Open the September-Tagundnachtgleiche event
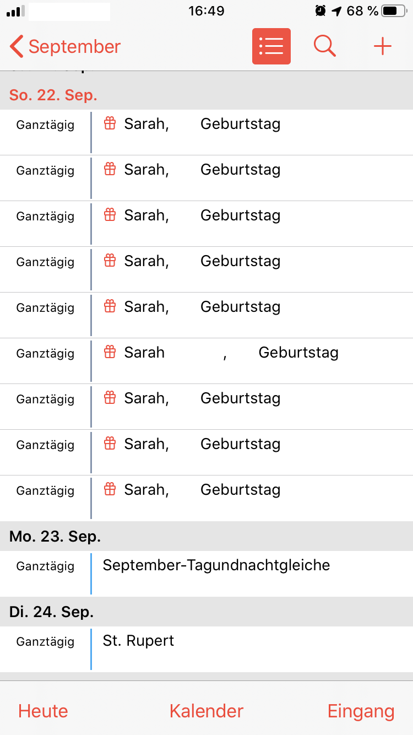This screenshot has width=413, height=735. (x=216, y=565)
